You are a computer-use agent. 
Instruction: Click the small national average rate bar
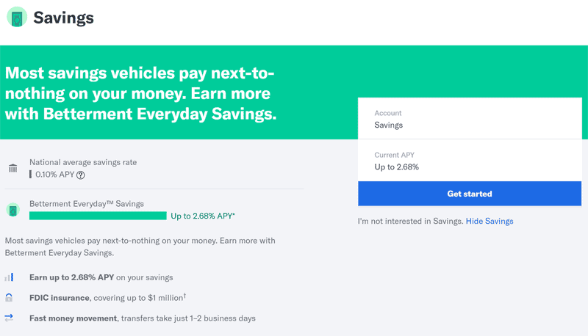[30, 175]
